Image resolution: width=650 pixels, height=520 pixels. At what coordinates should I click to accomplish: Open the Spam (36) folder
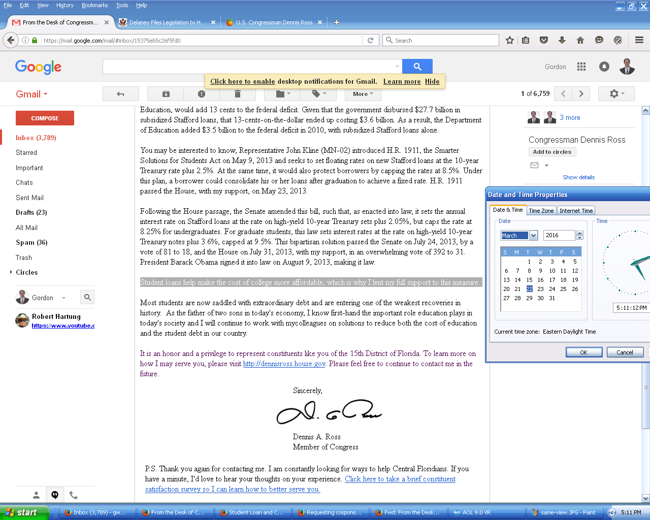(31, 242)
